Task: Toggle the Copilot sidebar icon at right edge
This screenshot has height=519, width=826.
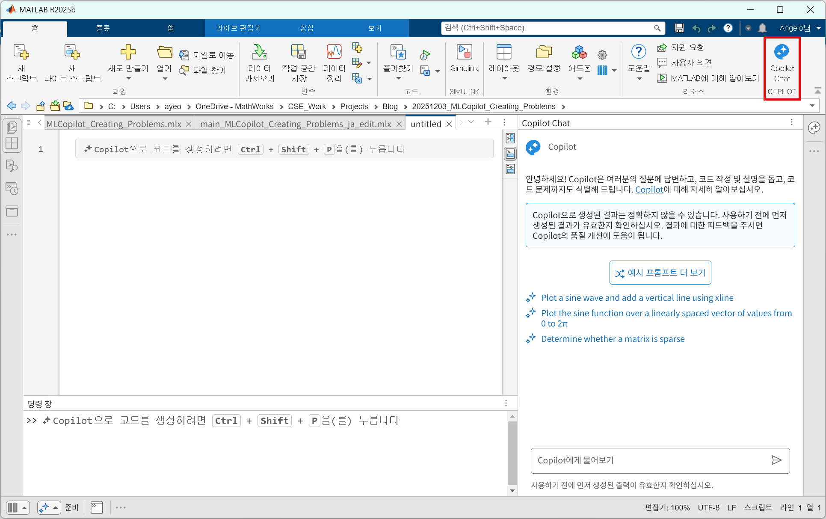Action: pyautogui.click(x=814, y=128)
